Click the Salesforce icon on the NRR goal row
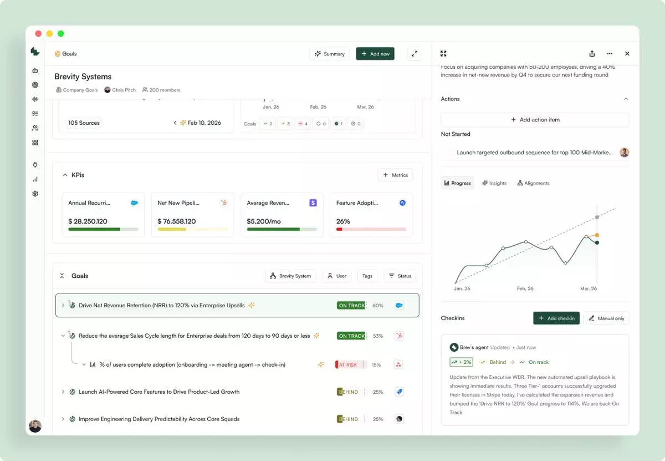Image resolution: width=665 pixels, height=461 pixels. pos(398,305)
